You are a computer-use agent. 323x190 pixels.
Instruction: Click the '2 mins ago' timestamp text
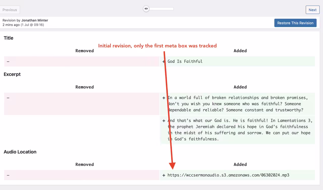(11, 25)
